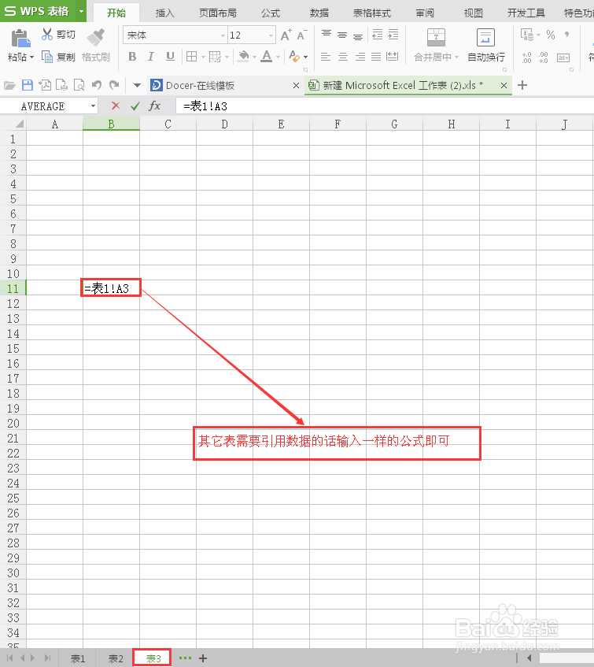Open font name 宋体 dropdown
The image size is (594, 667).
[223, 35]
